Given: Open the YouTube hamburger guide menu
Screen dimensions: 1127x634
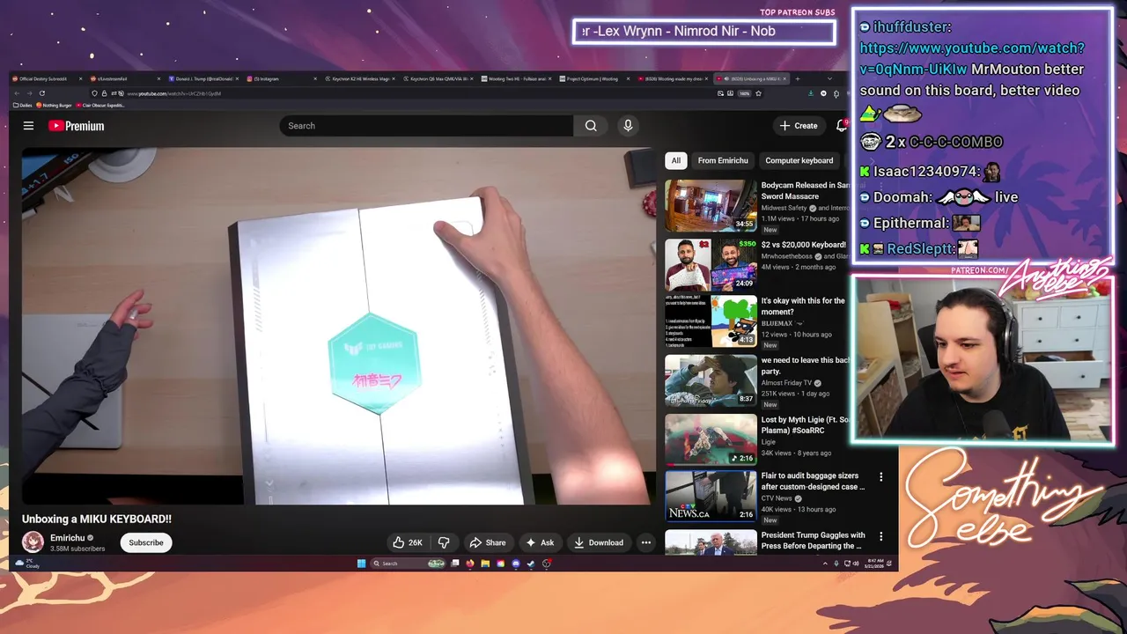Looking at the screenshot, I should pyautogui.click(x=28, y=126).
